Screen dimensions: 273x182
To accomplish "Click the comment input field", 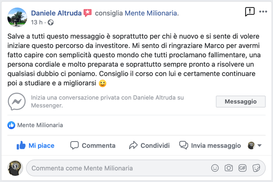I will (x=118, y=168).
